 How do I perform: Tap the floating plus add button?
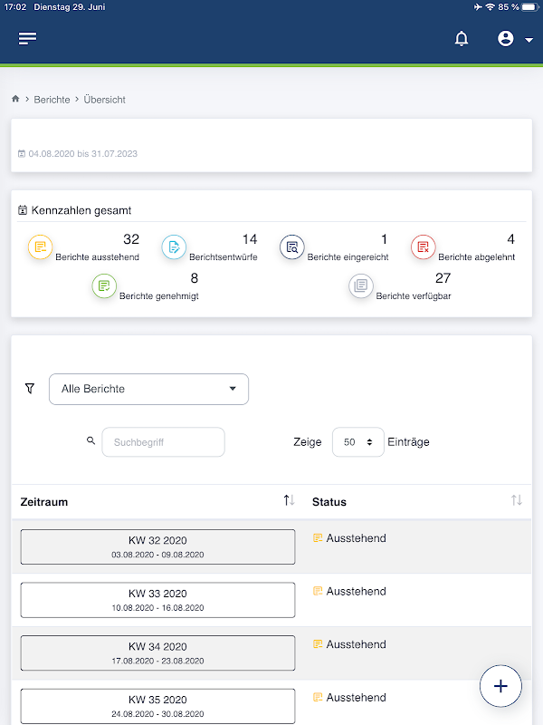(x=500, y=686)
